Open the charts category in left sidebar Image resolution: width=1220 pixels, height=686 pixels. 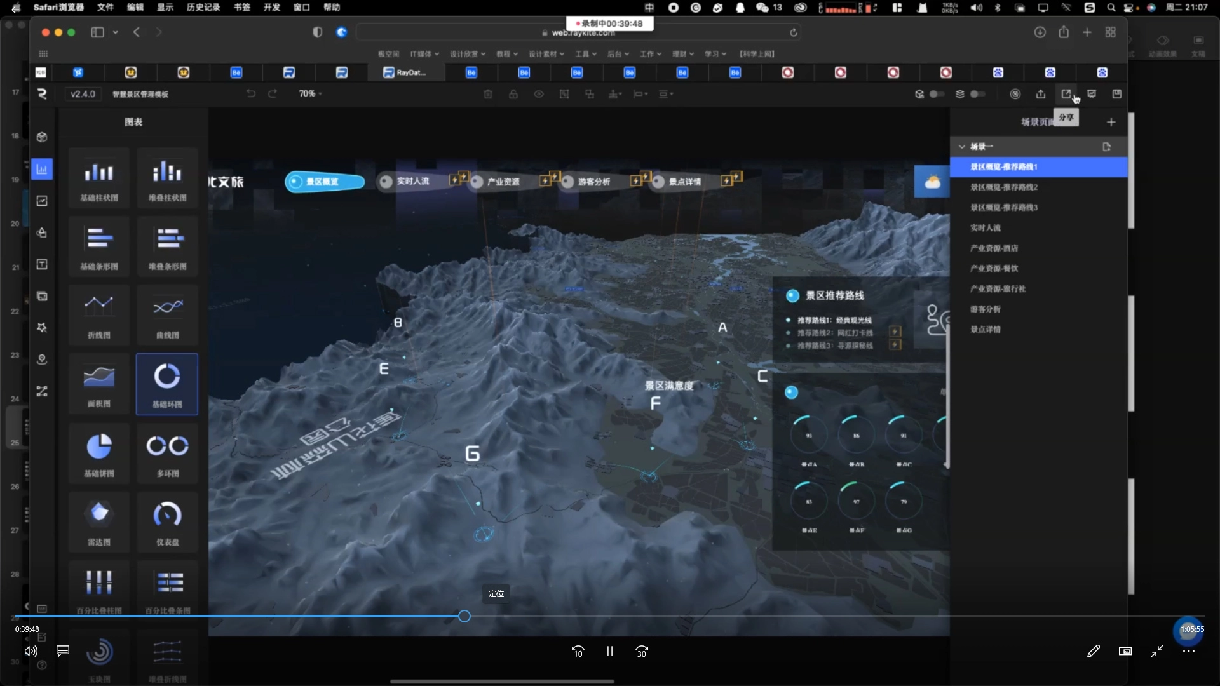(42, 169)
